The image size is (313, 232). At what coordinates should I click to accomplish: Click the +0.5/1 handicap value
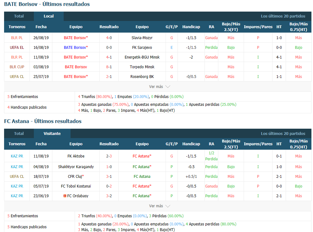[191, 177]
